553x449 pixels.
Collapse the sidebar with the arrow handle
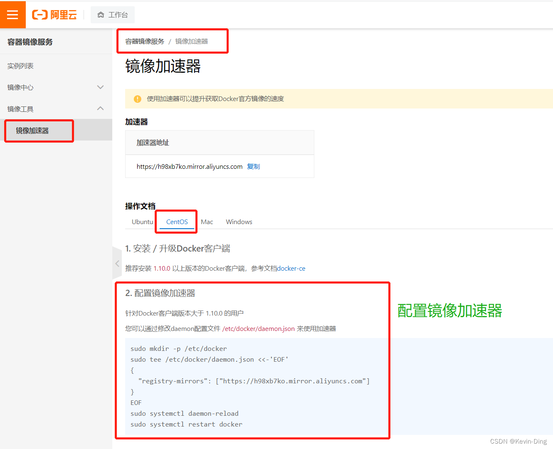point(117,263)
